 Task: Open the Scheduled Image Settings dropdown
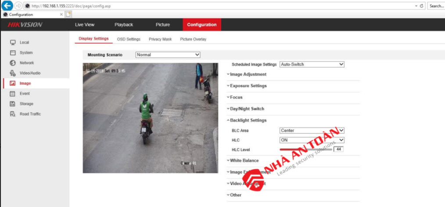312,64
